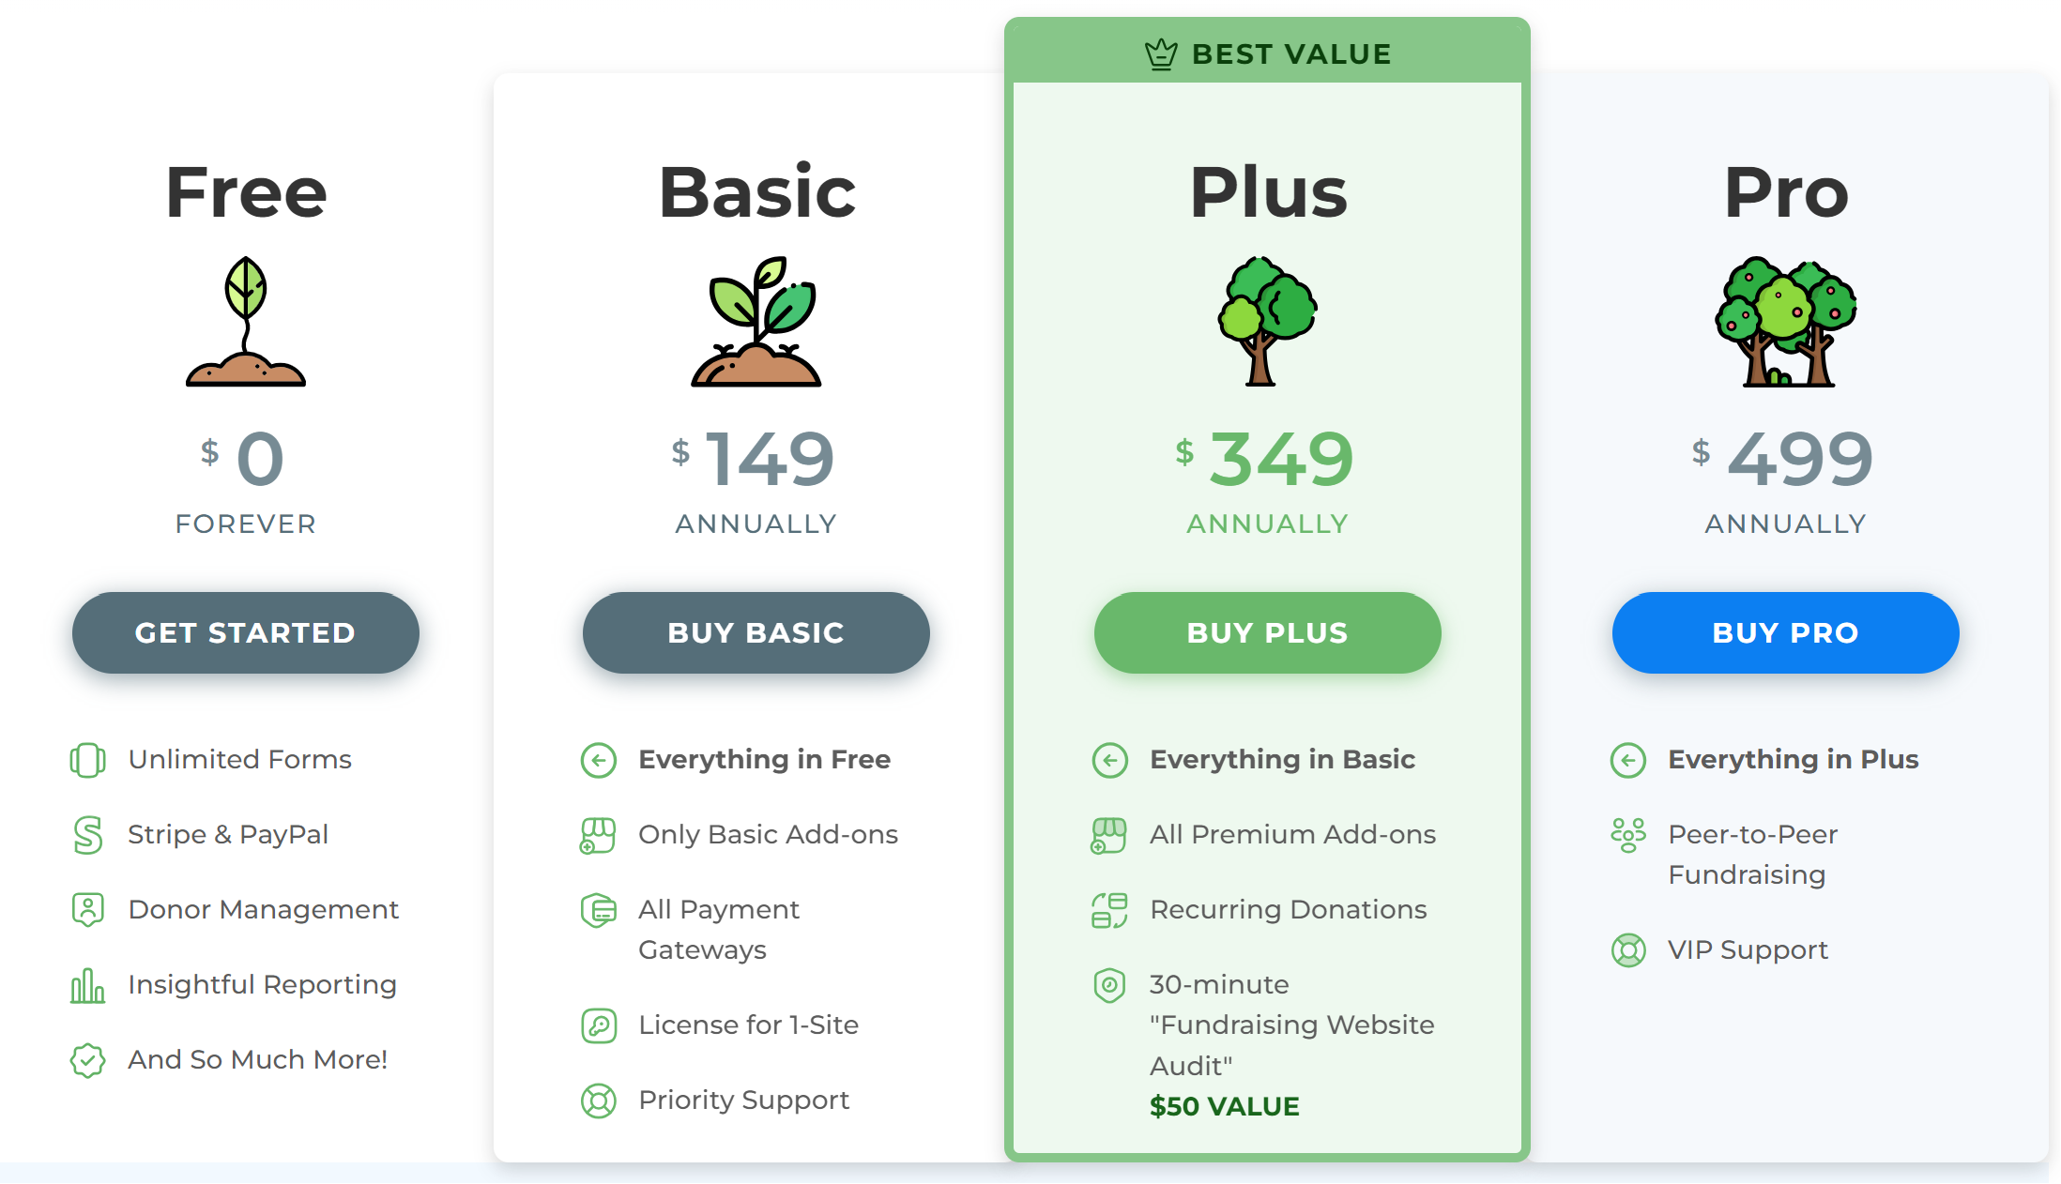2061x1184 pixels.
Task: Click the seedling icon under Free
Action: tap(246, 322)
